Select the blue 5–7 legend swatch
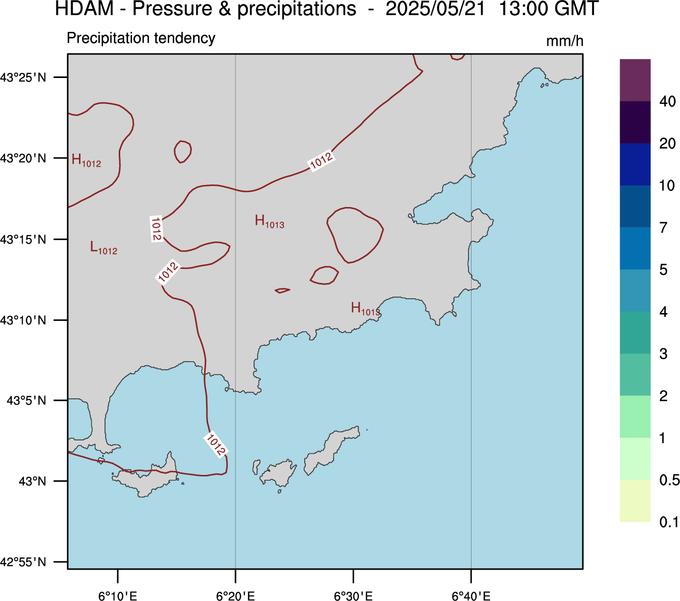Screen dimensions: 680x601 click(635, 249)
